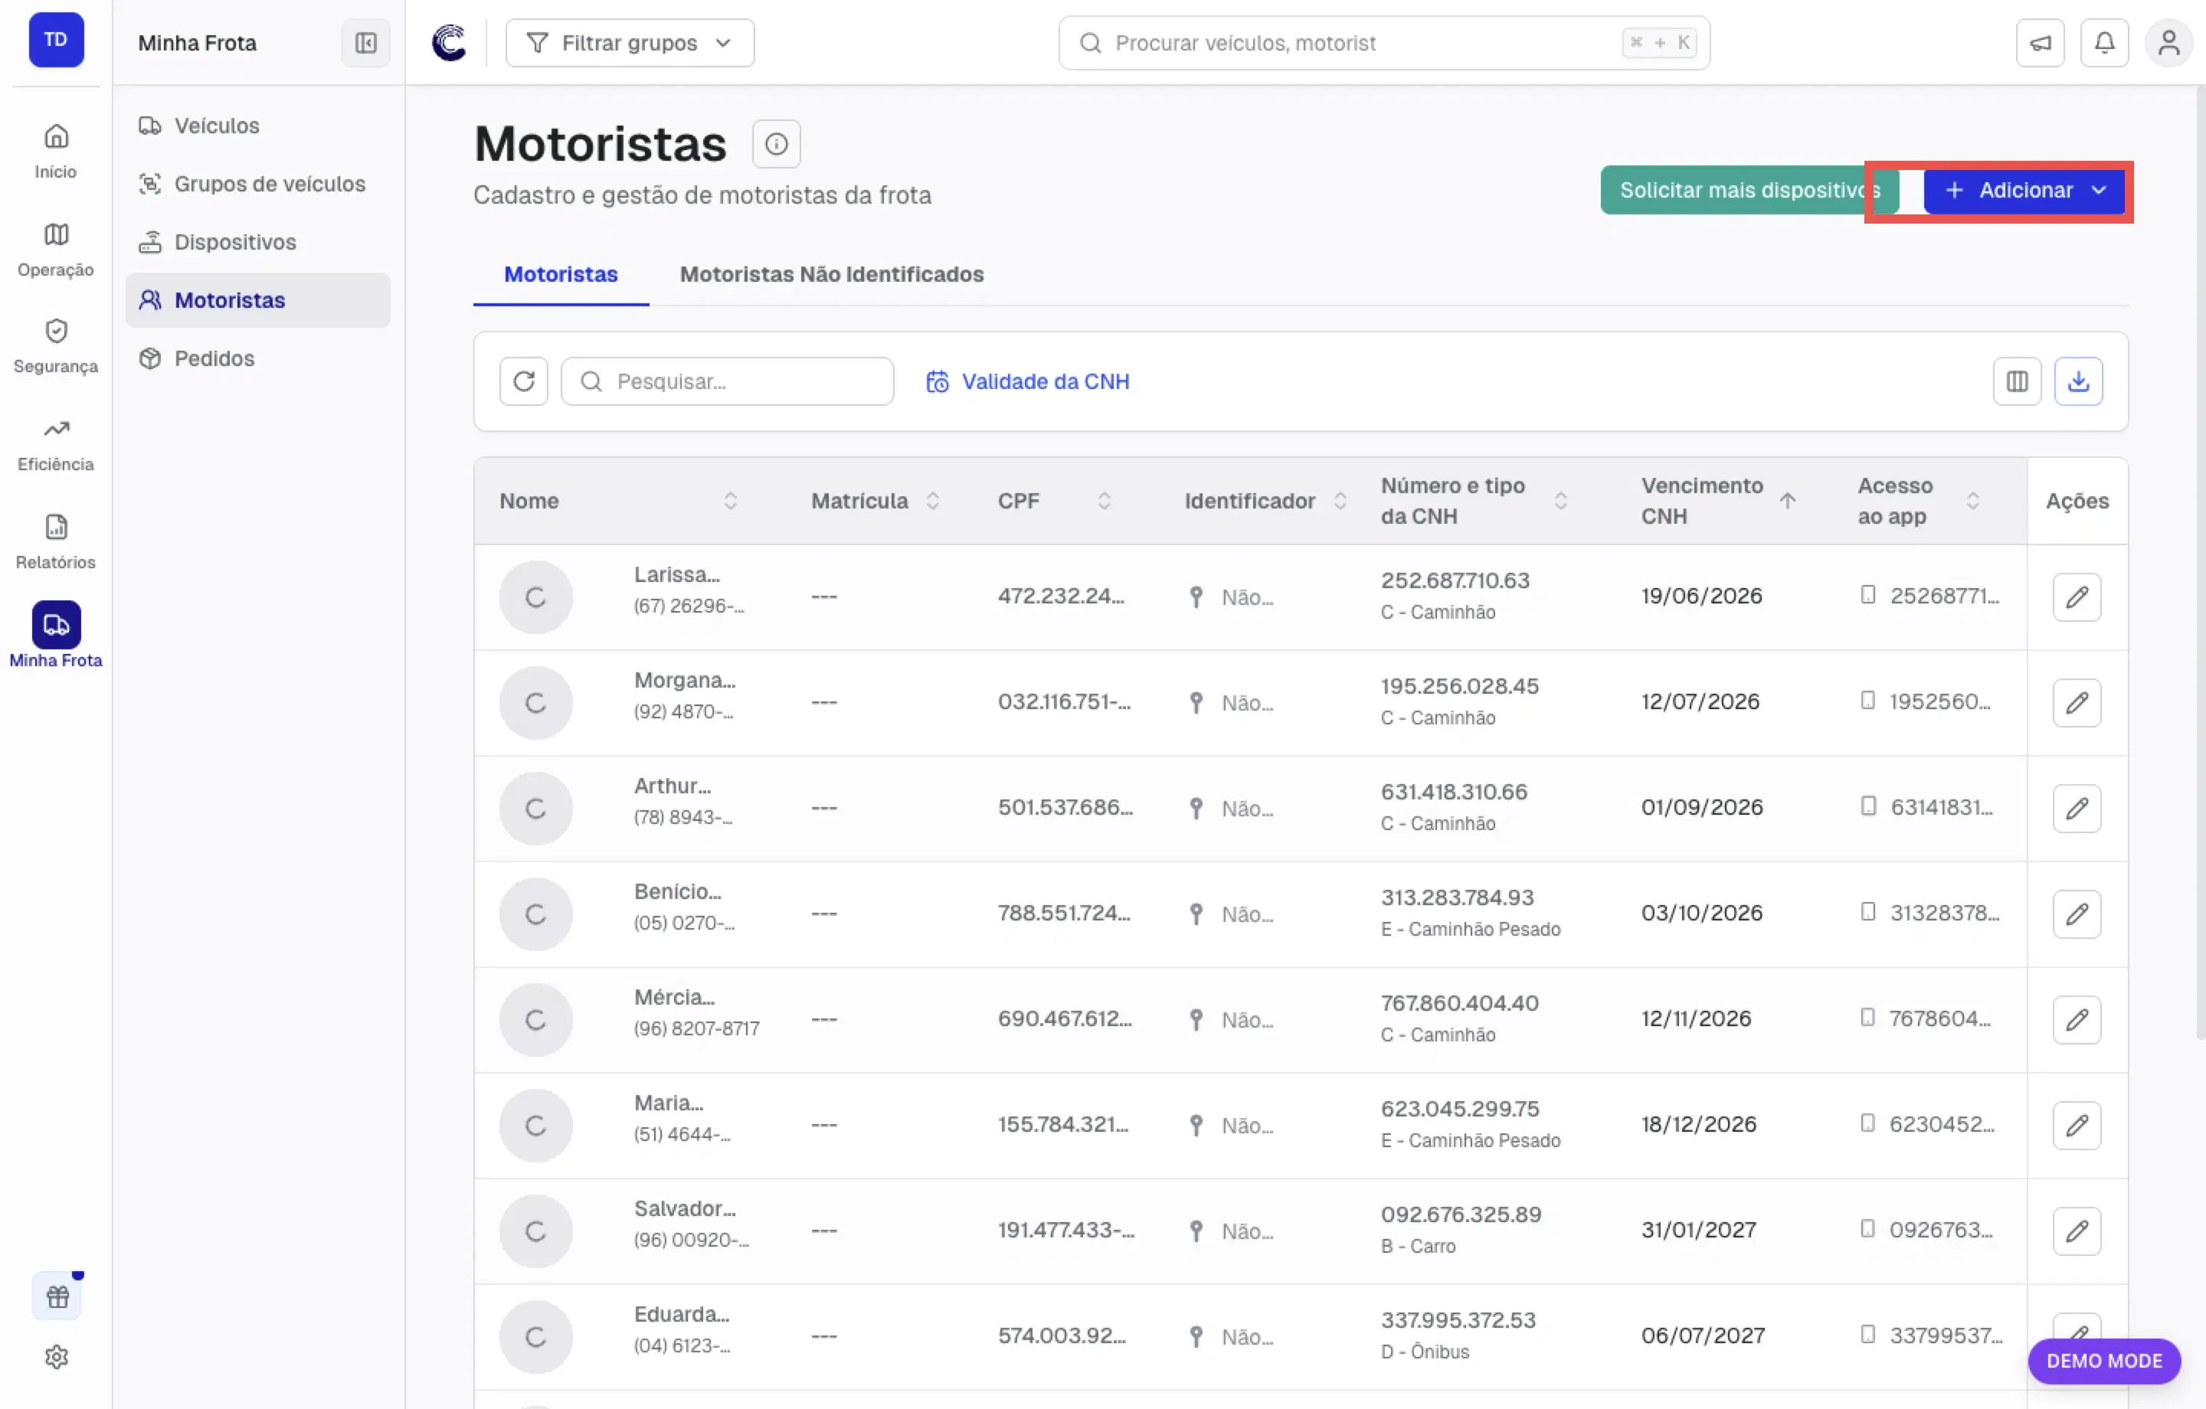The width and height of the screenshot is (2206, 1409).
Task: Select Motoristas in the sidebar
Action: tap(257, 300)
